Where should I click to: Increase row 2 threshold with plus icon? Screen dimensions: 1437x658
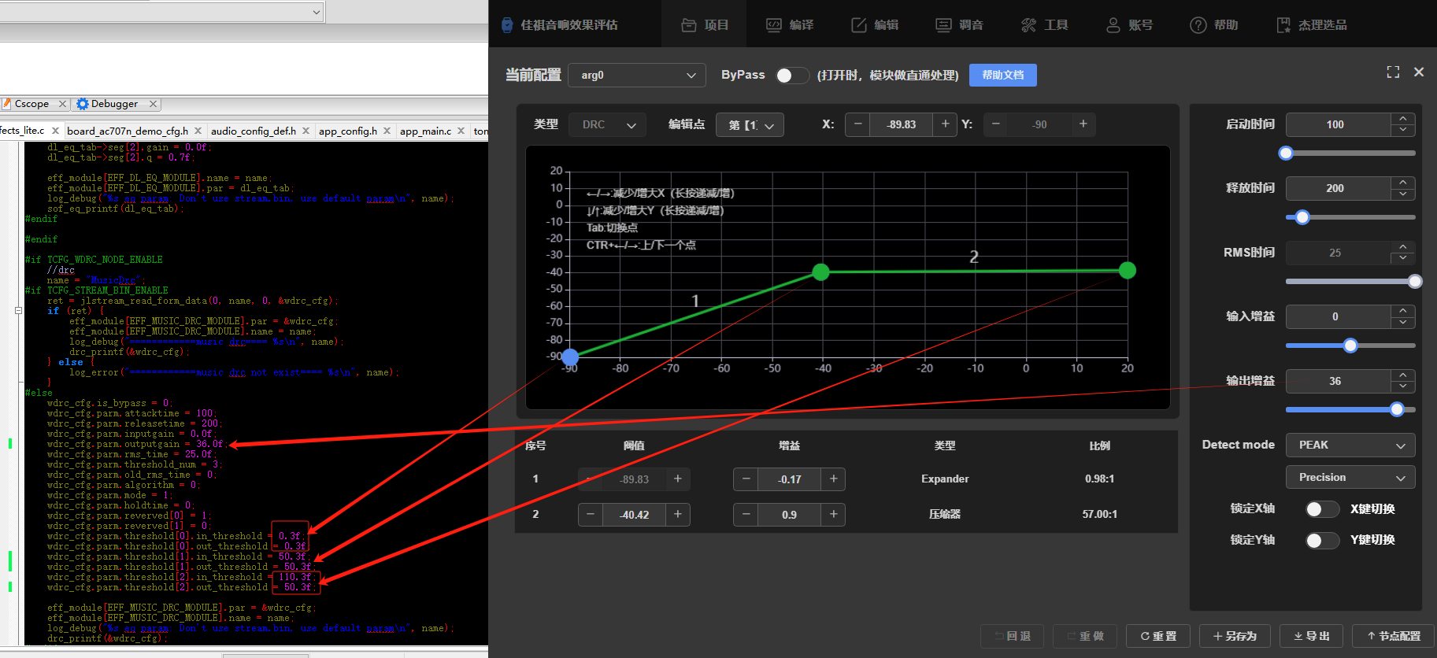[x=677, y=514]
